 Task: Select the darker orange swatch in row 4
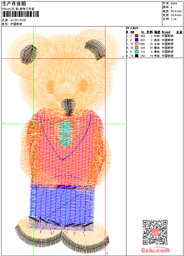[x=137, y=48]
